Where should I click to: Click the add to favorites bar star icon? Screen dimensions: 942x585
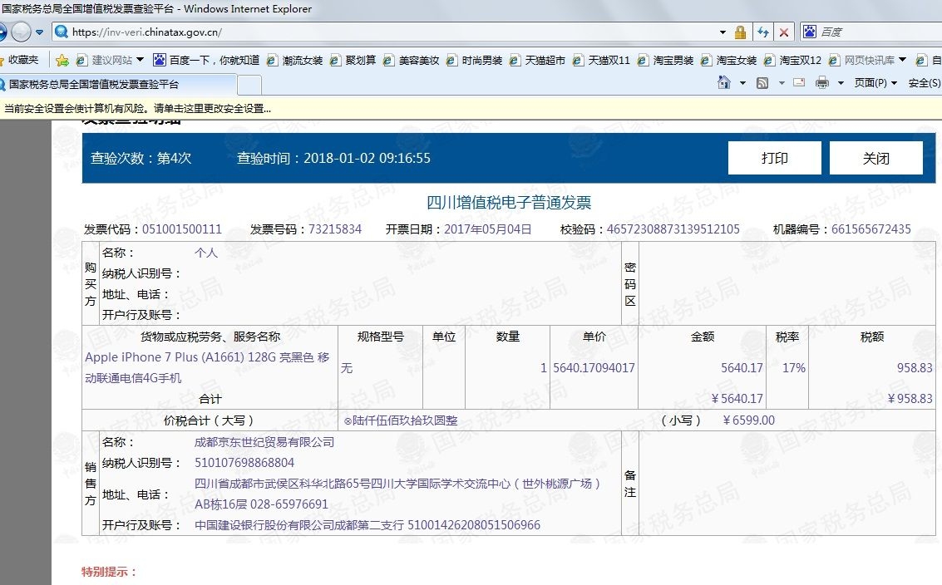click(x=62, y=60)
